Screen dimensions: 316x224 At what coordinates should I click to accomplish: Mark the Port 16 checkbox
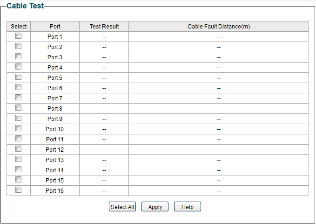(19, 190)
